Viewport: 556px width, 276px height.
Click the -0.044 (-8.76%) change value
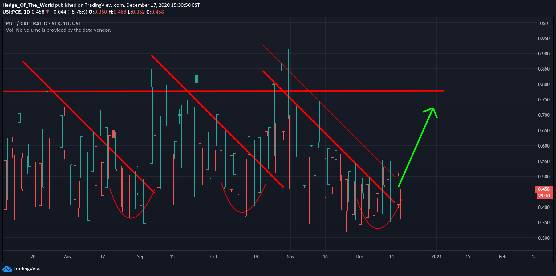(69, 12)
